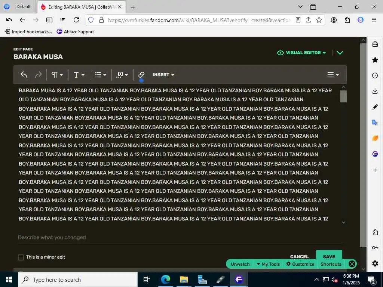Open sidebar downloads icon
This screenshot has width=383, height=287.
[375, 91]
